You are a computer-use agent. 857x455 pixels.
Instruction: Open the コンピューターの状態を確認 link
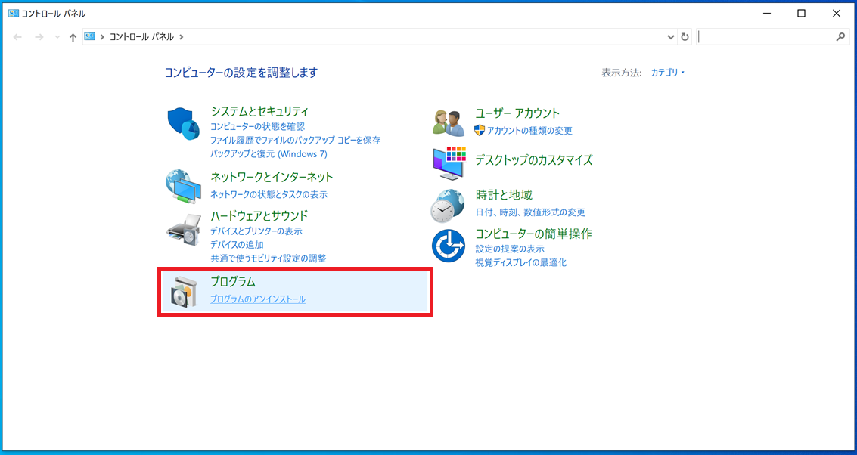[257, 127]
